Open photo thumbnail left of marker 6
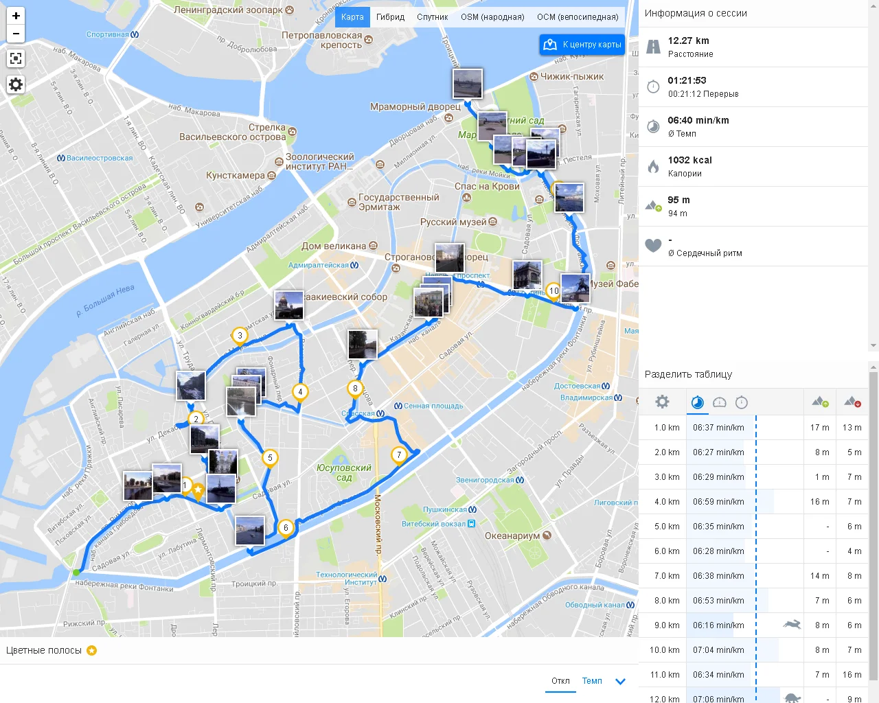 249,531
